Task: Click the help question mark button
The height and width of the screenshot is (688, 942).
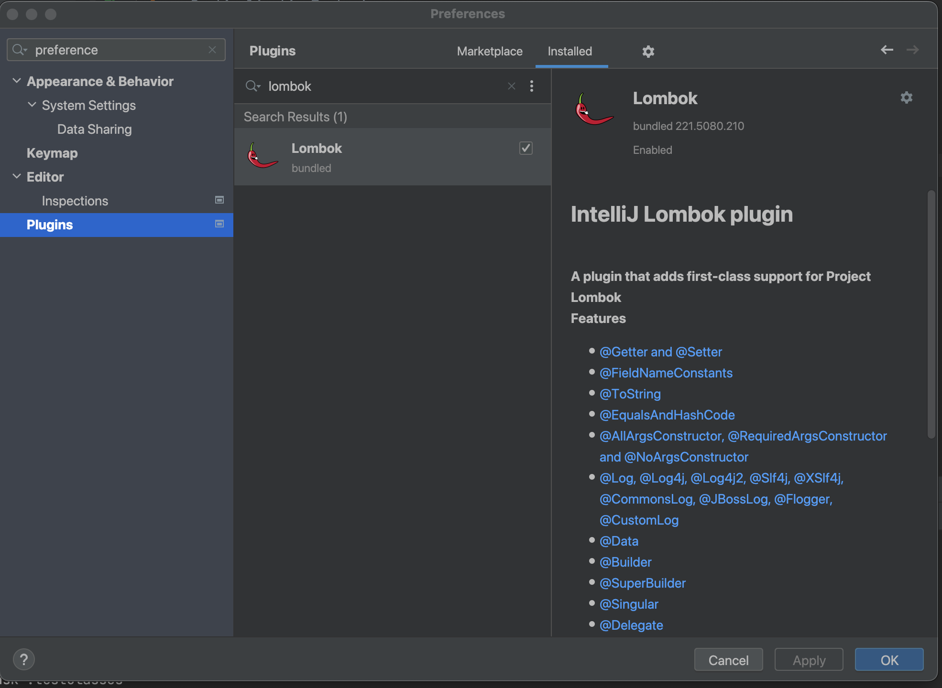Action: (x=24, y=660)
